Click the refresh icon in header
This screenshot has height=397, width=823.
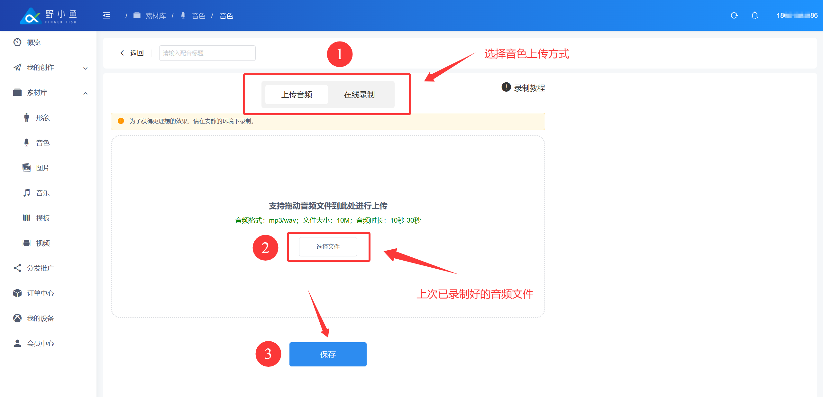tap(734, 15)
